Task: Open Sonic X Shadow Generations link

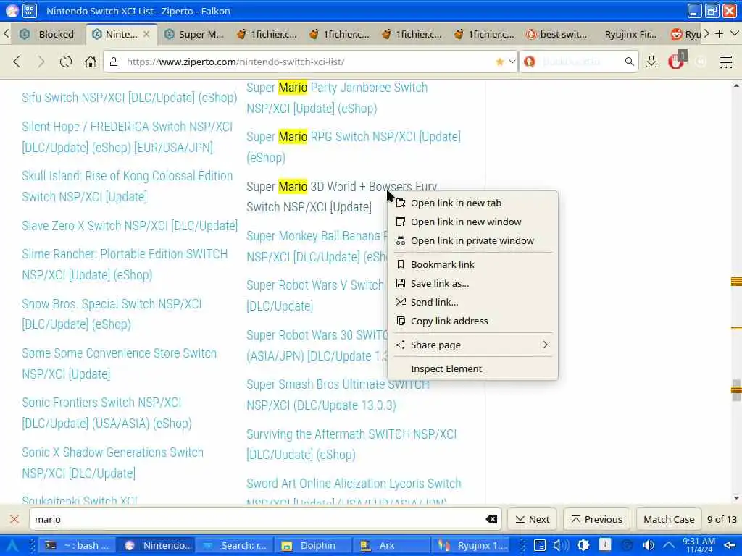Action: (112, 463)
